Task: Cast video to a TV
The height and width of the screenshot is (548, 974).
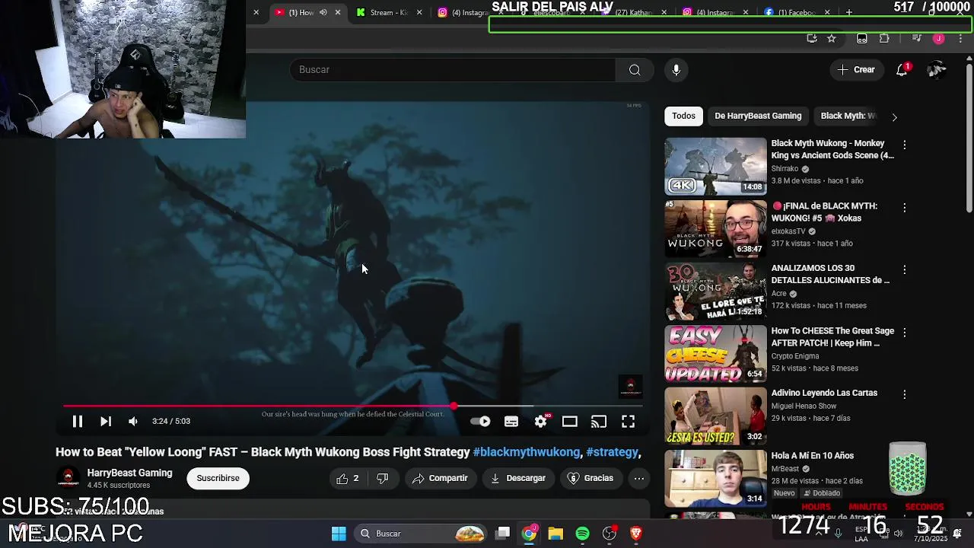Action: coord(599,421)
